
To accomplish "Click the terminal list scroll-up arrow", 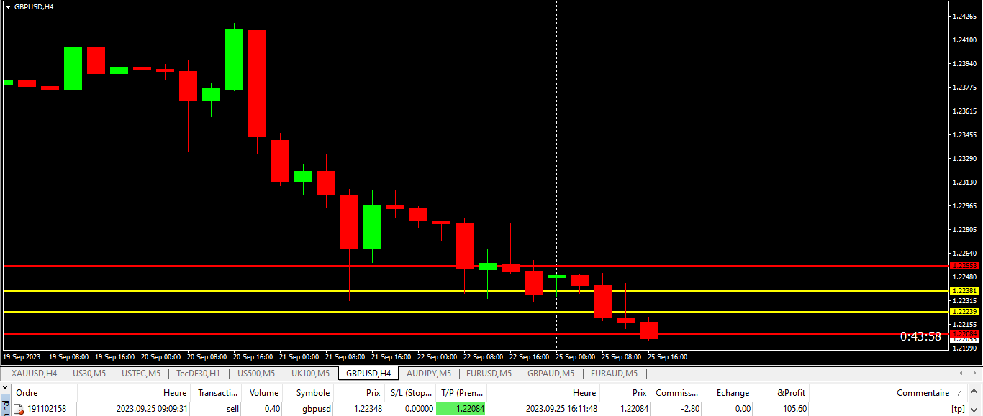I will (975, 393).
